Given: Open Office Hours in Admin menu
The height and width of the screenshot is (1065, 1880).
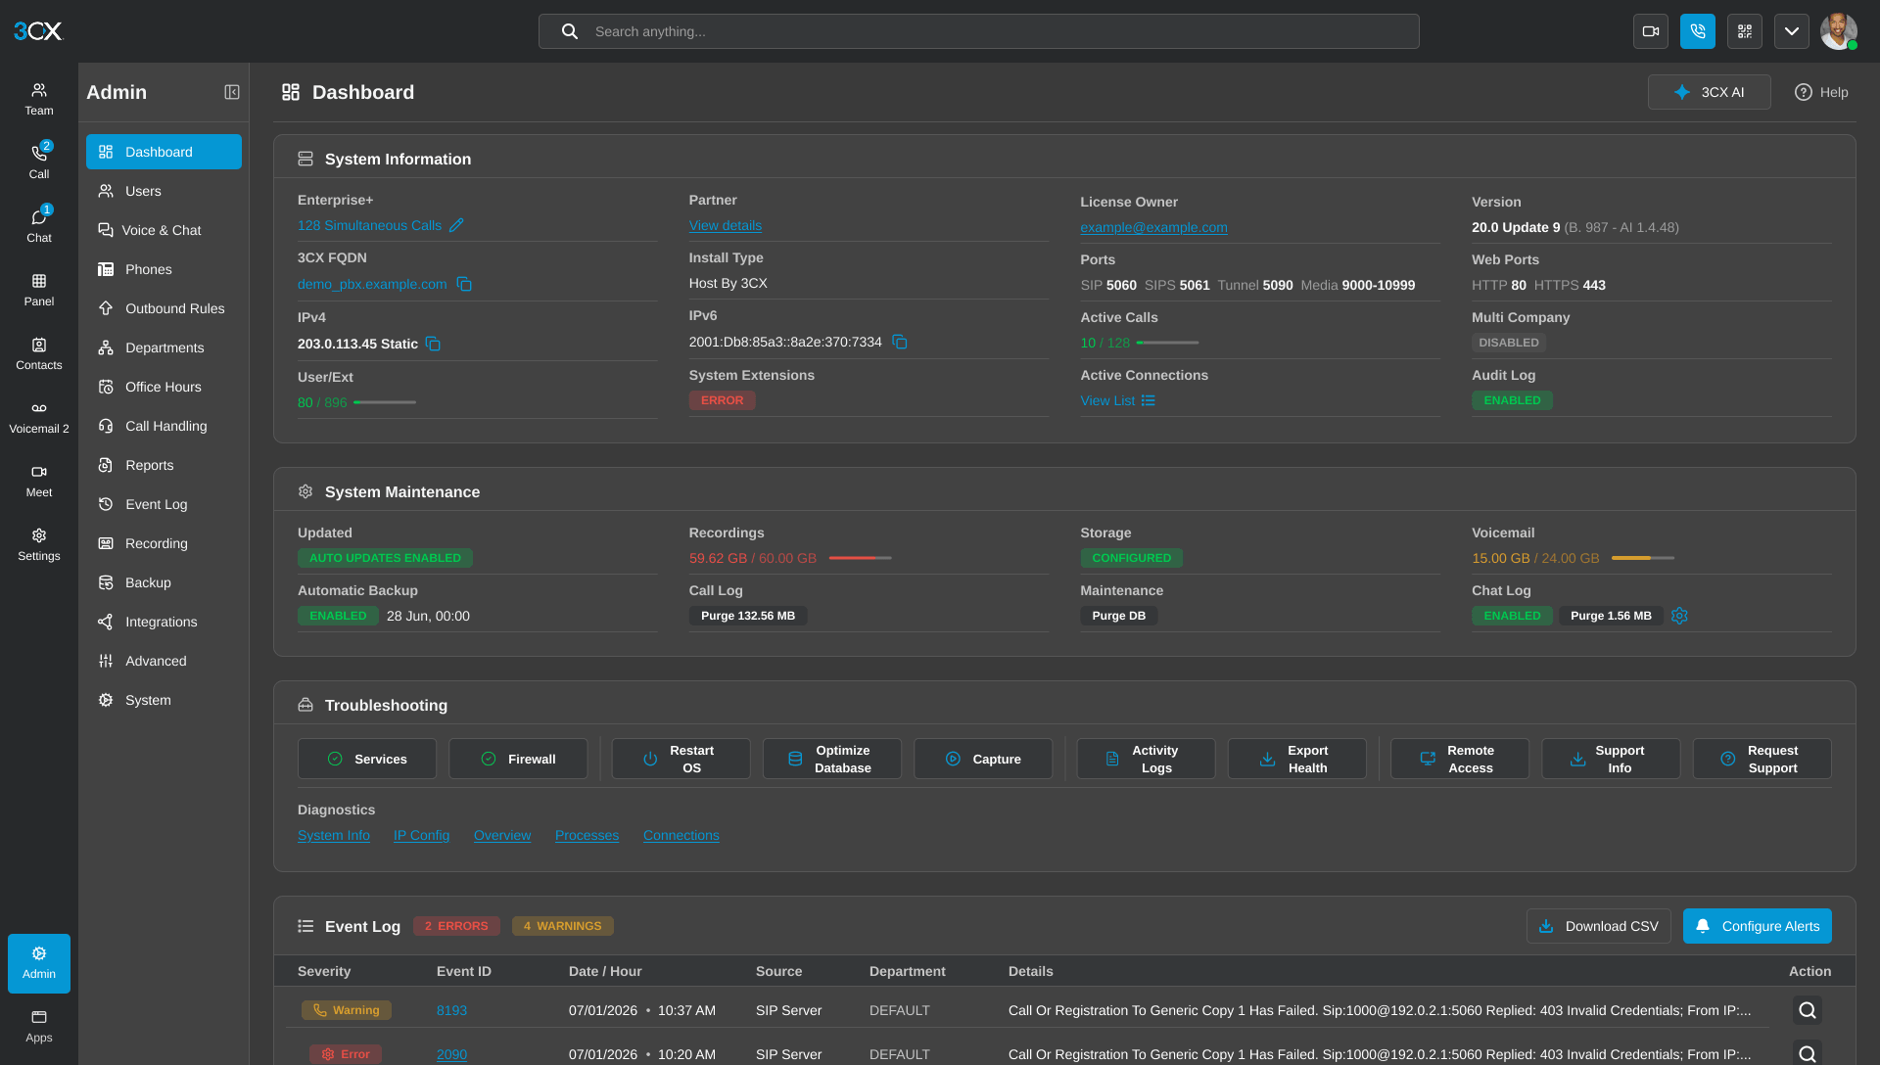Looking at the screenshot, I should (164, 387).
